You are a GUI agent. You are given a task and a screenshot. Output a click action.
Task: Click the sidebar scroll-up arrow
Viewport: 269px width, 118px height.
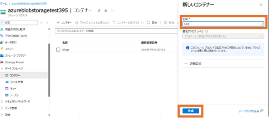coord(49,29)
